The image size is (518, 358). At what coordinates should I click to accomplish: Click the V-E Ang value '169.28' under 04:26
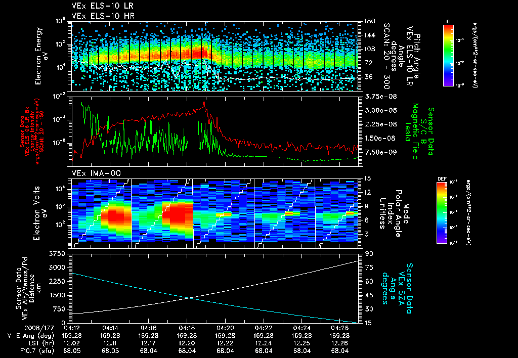point(340,336)
